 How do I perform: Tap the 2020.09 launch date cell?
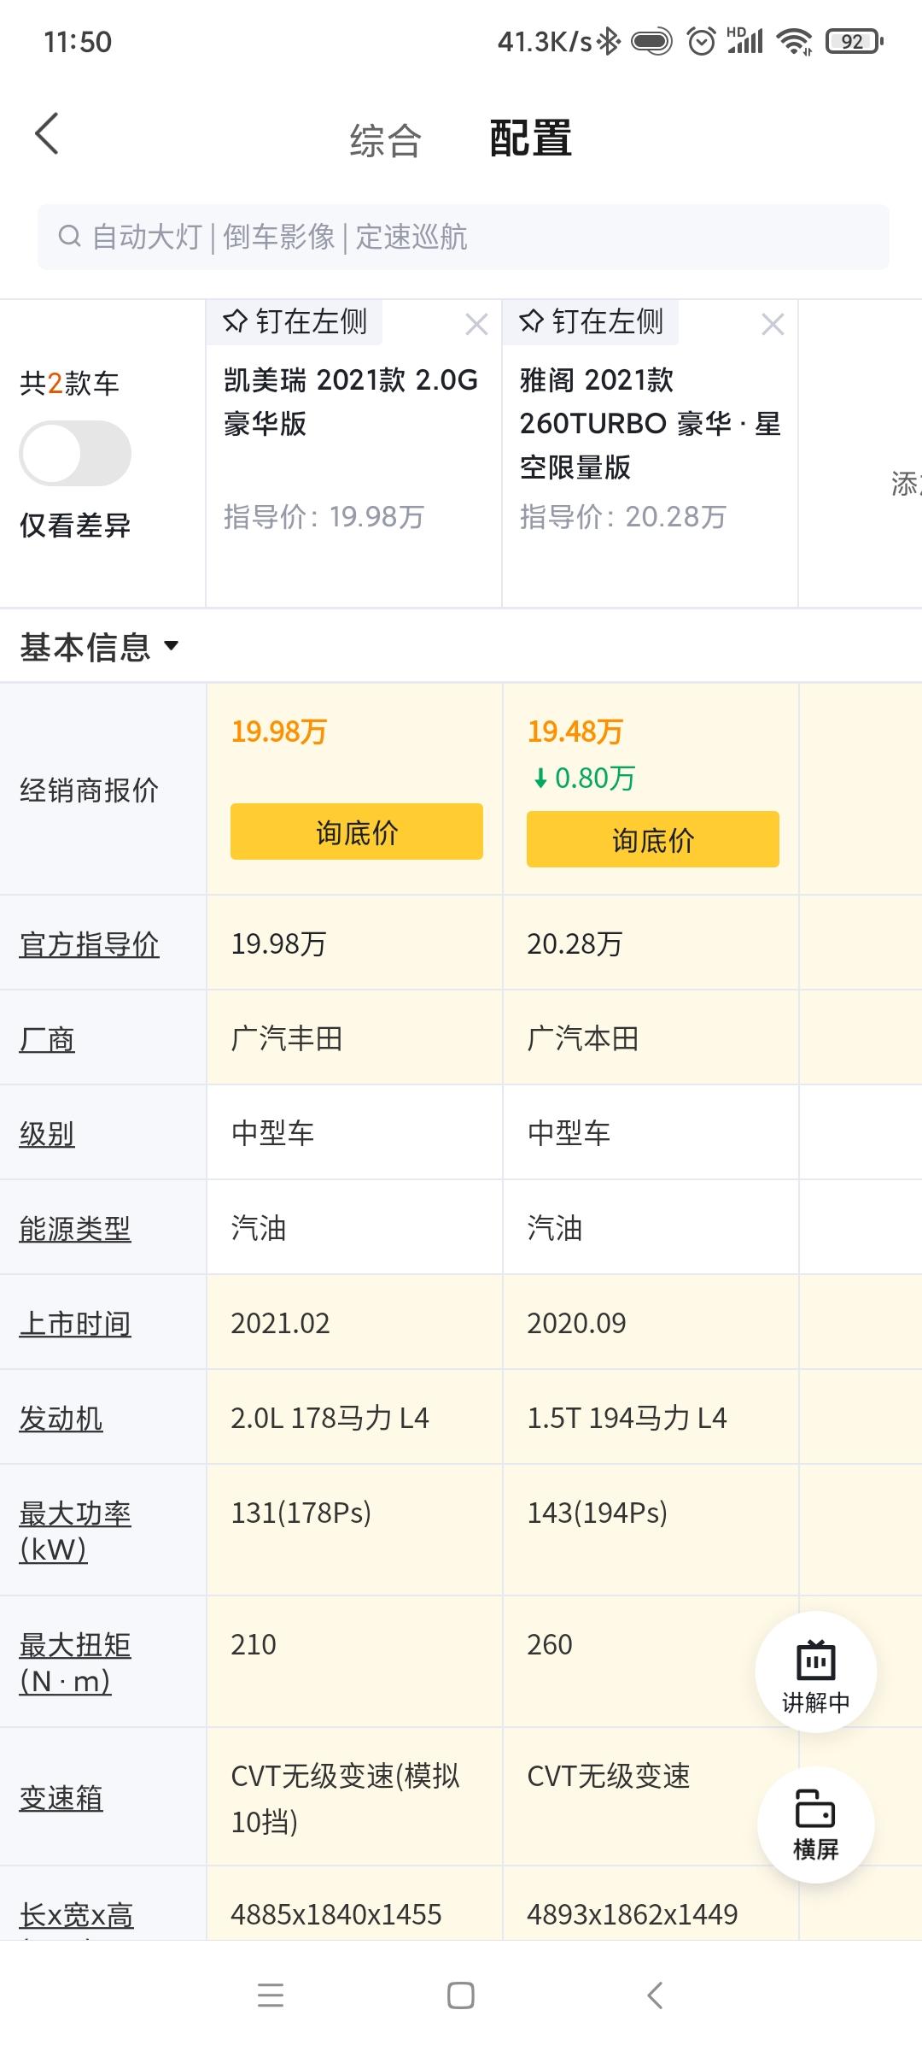coord(651,1323)
